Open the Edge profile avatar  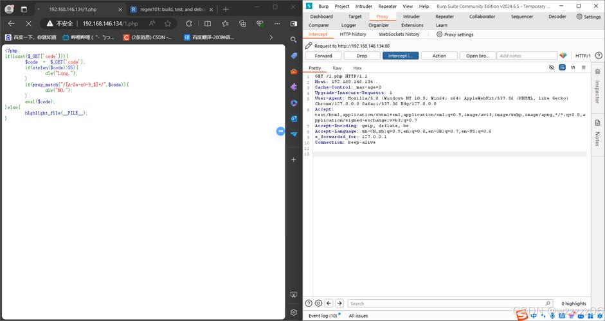(x=9, y=9)
